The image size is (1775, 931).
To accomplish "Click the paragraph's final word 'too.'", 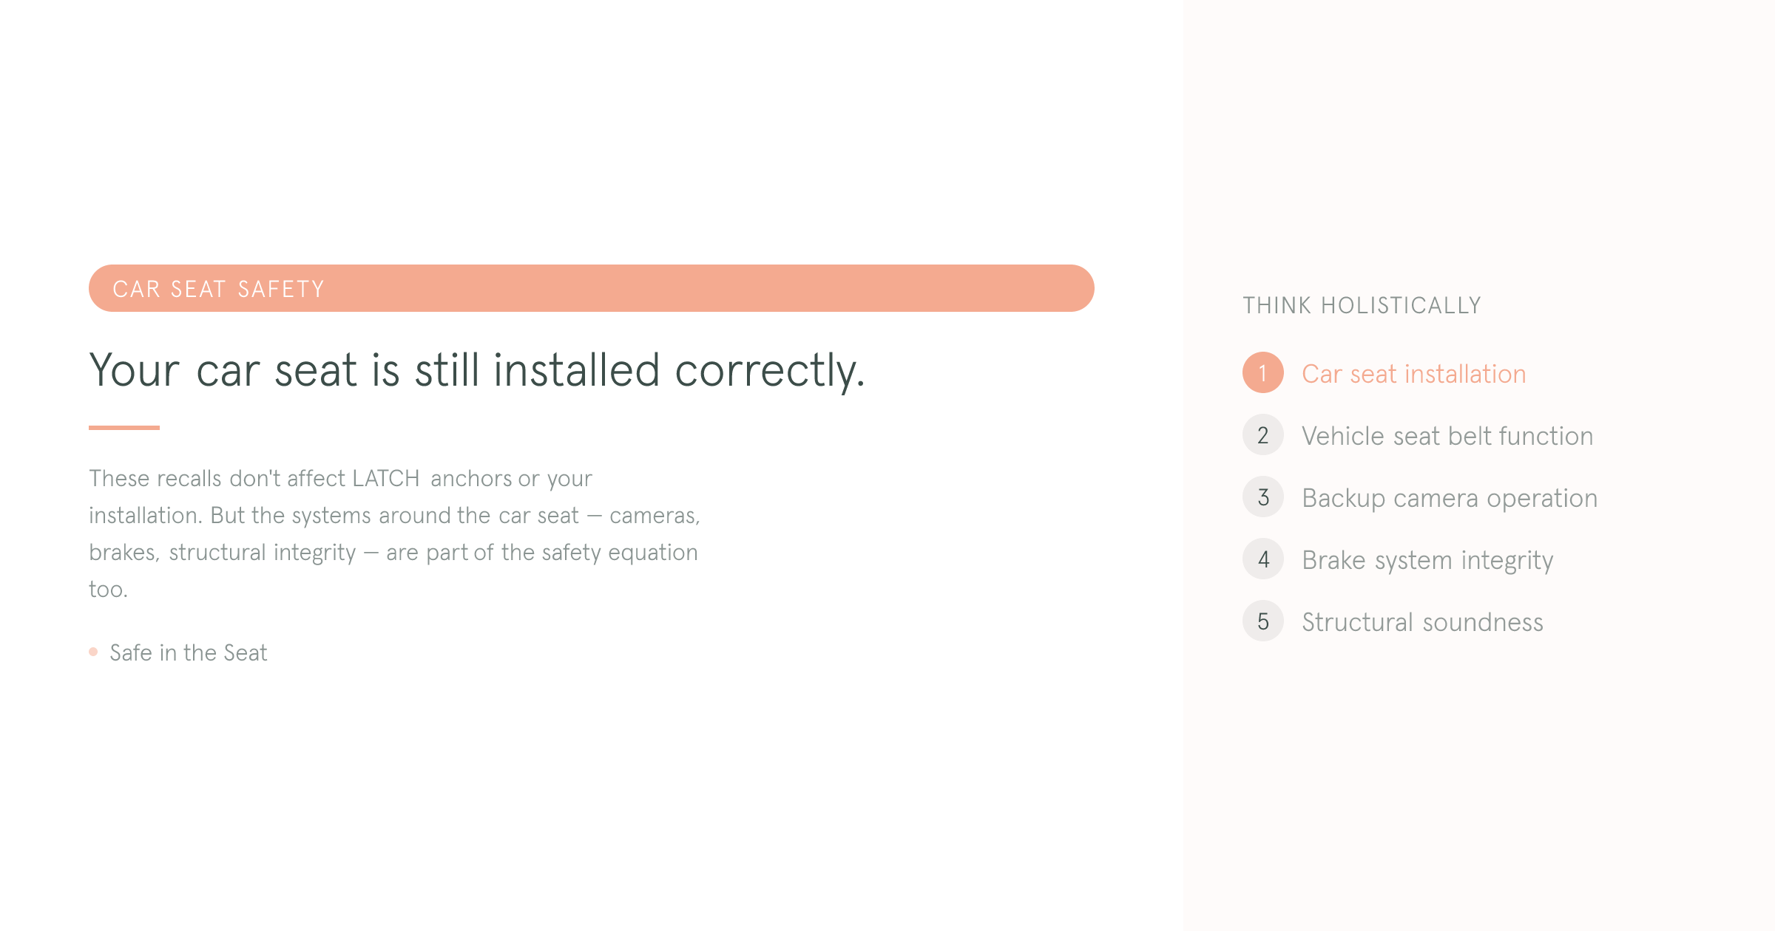I will [x=108, y=590].
